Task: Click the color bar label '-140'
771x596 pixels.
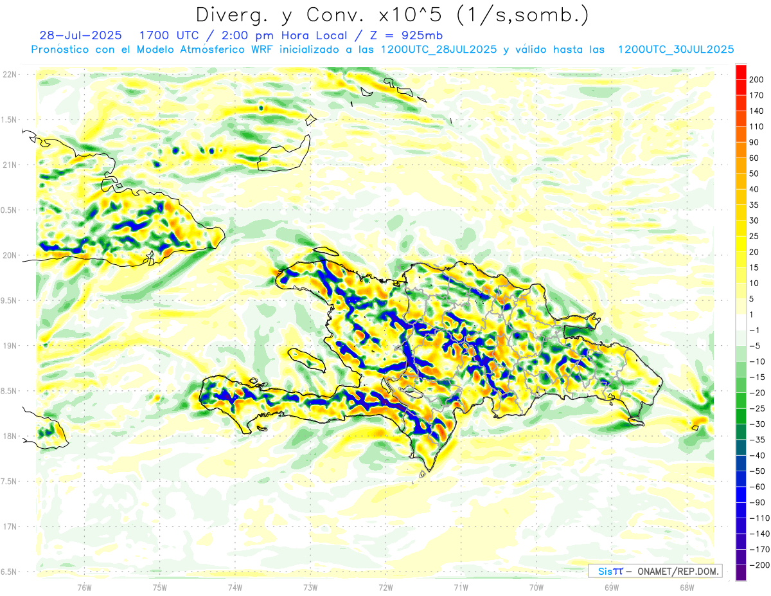Action: [758, 534]
